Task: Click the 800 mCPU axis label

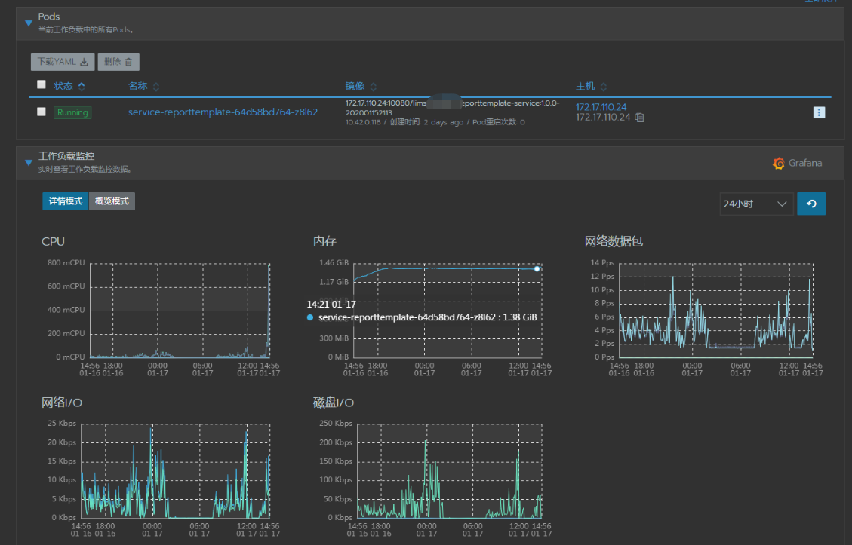Action: pos(66,263)
